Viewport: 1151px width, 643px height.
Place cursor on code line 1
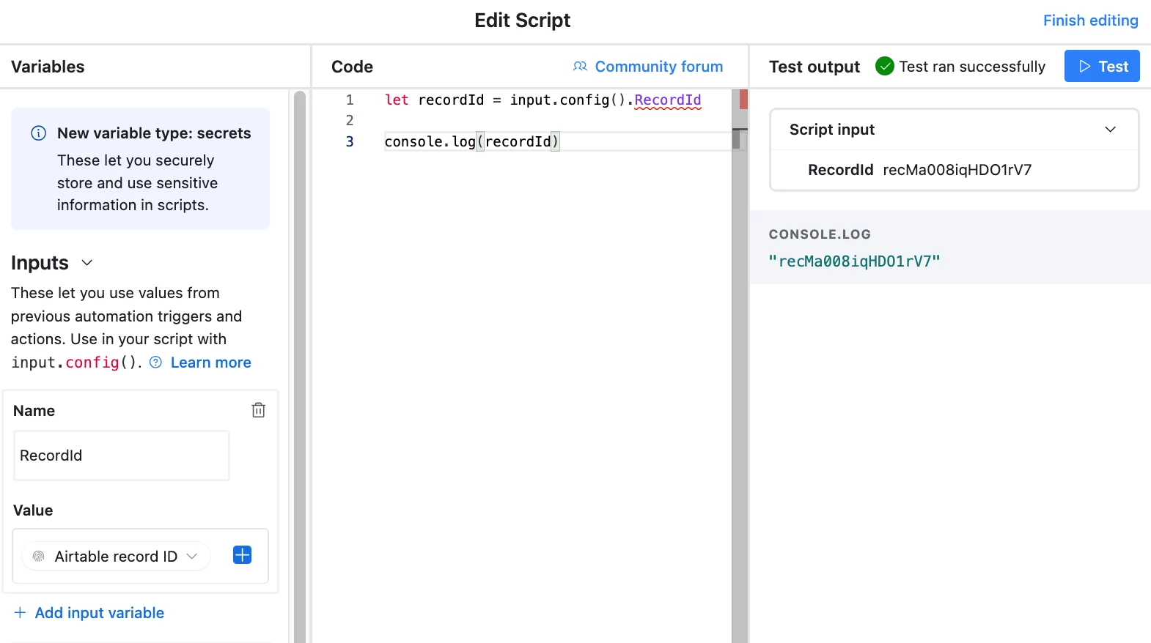[x=543, y=100]
